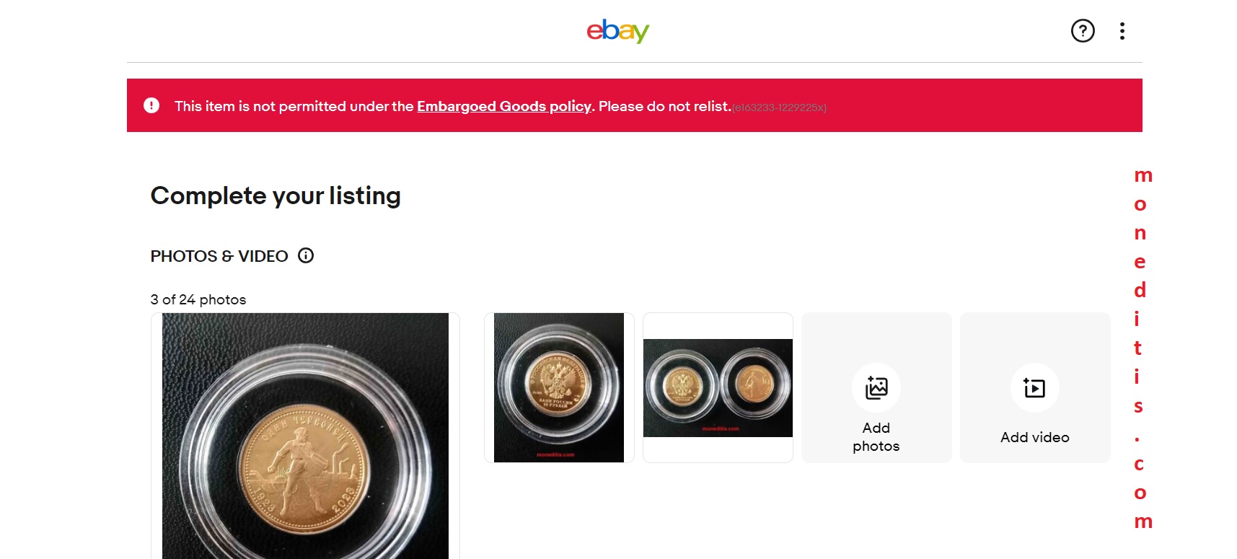Select the thumbnail showing two coins together
The height and width of the screenshot is (559, 1237).
click(x=717, y=387)
